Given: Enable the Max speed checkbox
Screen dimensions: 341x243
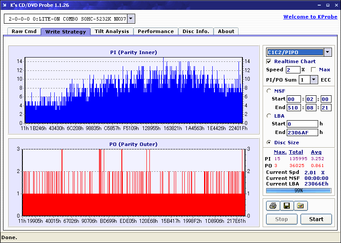Looking at the screenshot, I should [x=313, y=70].
